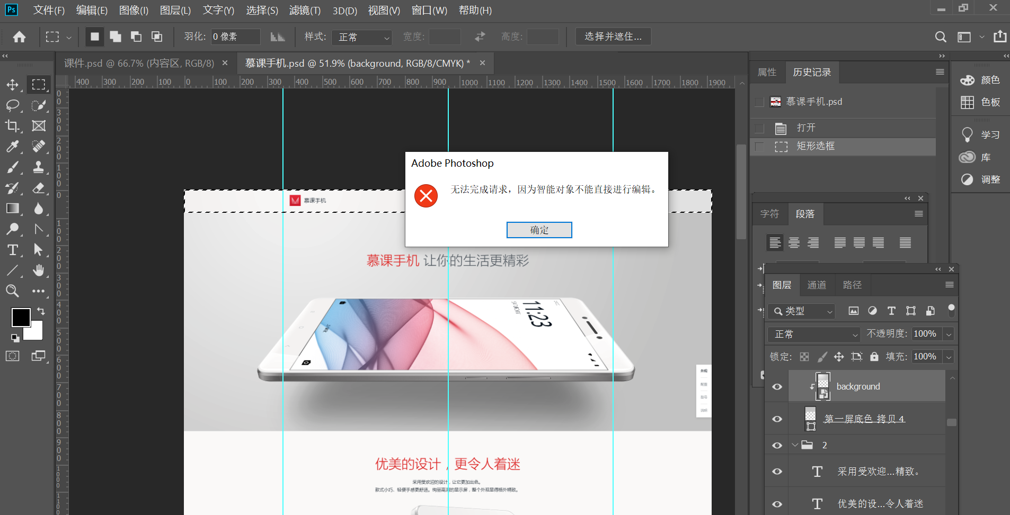Toggle visibility of group 2

pos(777,445)
